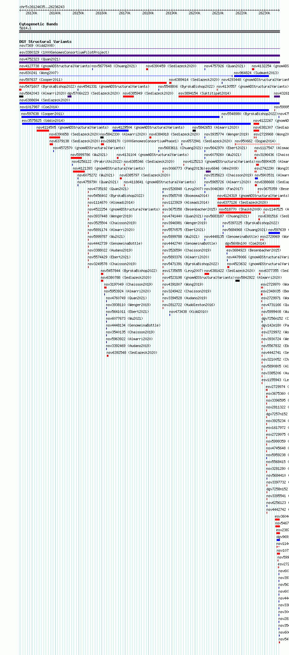Screen dimensions: 289x655
Task: Click the nsv830241 (Wong2007) label
Action: pyautogui.click(x=39, y=73)
